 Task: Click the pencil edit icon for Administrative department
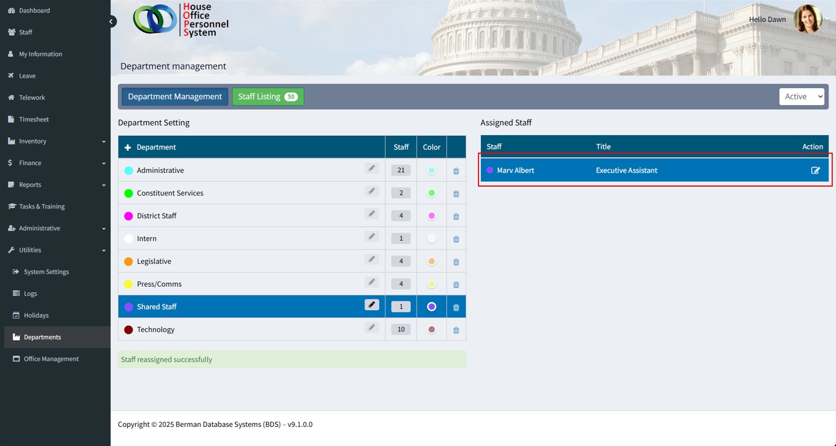pyautogui.click(x=372, y=169)
